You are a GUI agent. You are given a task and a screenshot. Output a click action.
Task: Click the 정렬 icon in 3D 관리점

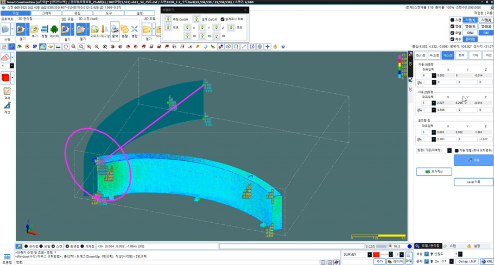click(45, 29)
